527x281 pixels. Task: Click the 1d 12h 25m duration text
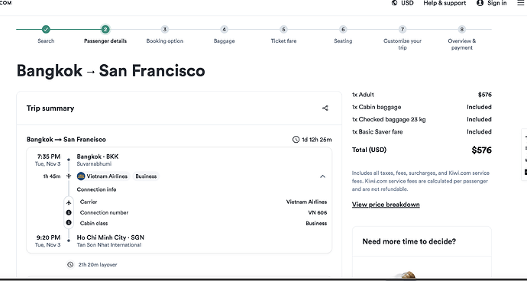[x=317, y=140]
